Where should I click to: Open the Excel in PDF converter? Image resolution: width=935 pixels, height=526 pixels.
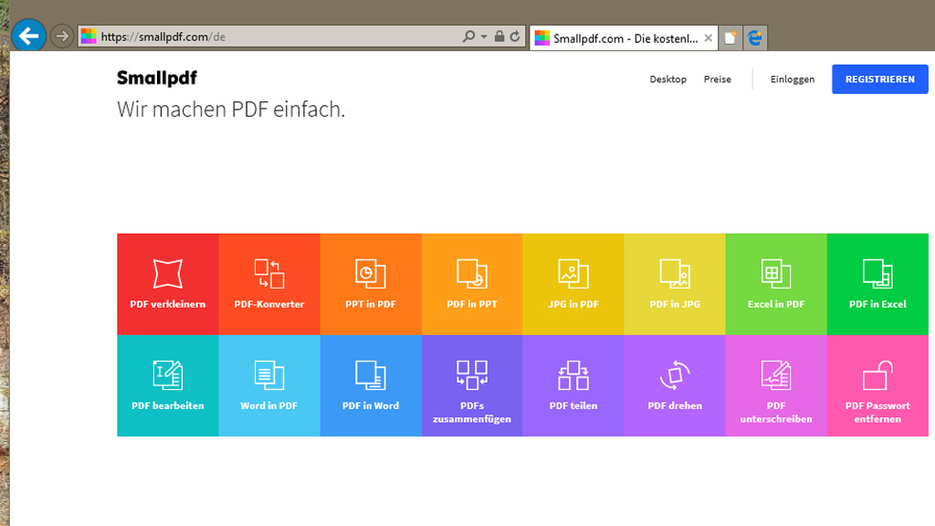776,283
